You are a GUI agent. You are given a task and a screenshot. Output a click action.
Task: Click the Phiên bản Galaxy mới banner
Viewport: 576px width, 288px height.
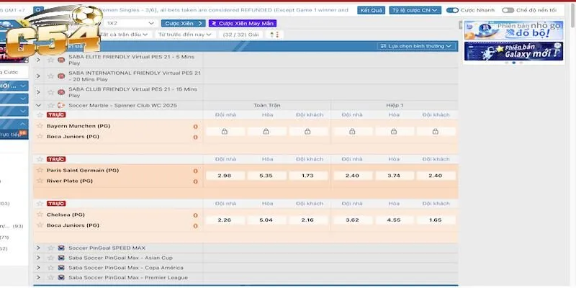[513, 51]
